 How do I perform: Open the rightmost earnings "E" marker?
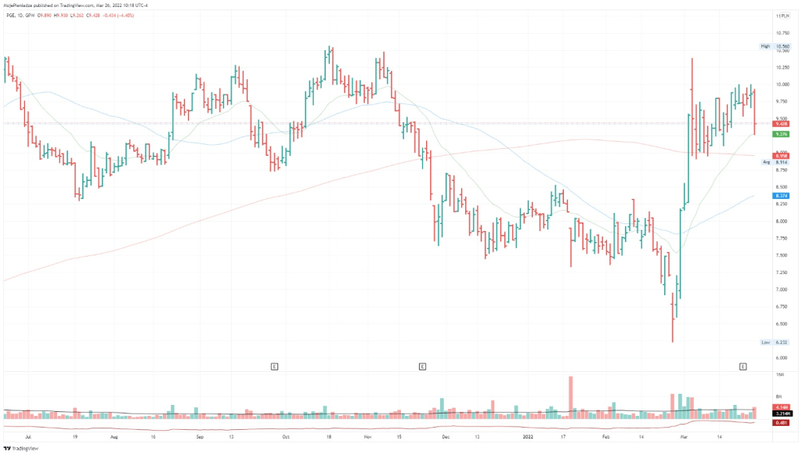coord(742,366)
